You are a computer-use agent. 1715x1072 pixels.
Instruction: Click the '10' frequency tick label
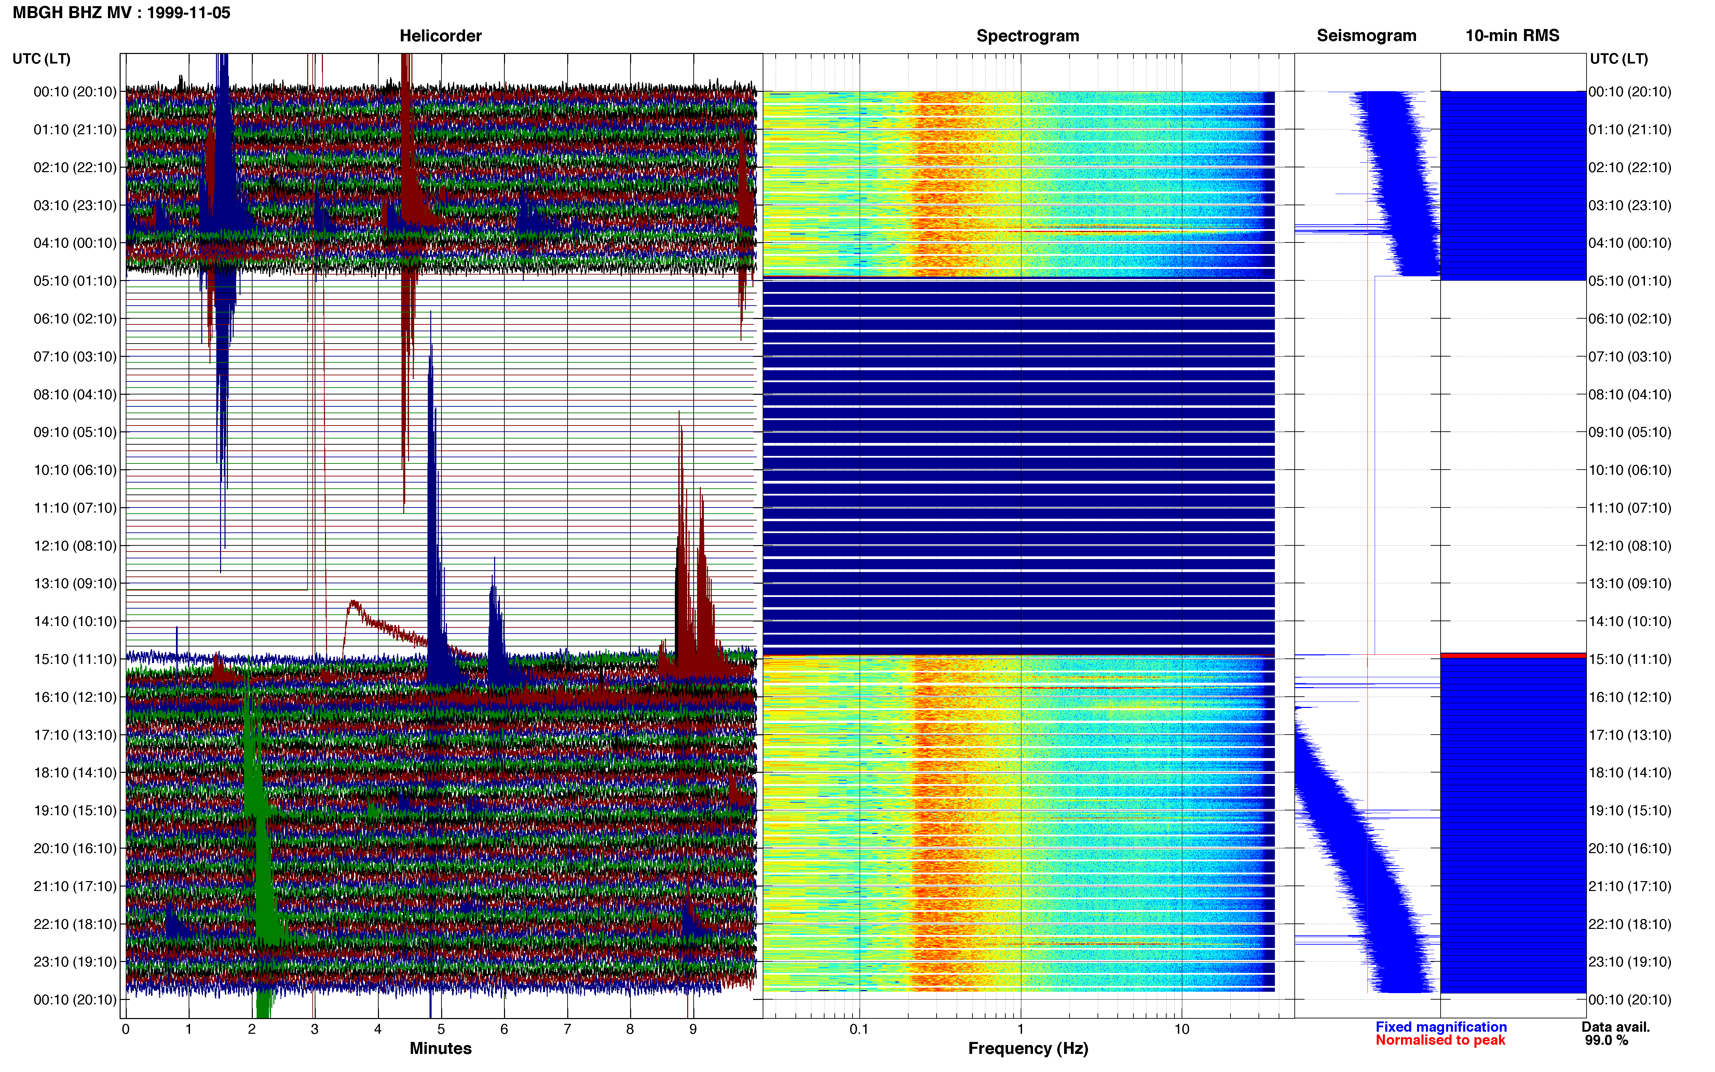coord(1182,1029)
